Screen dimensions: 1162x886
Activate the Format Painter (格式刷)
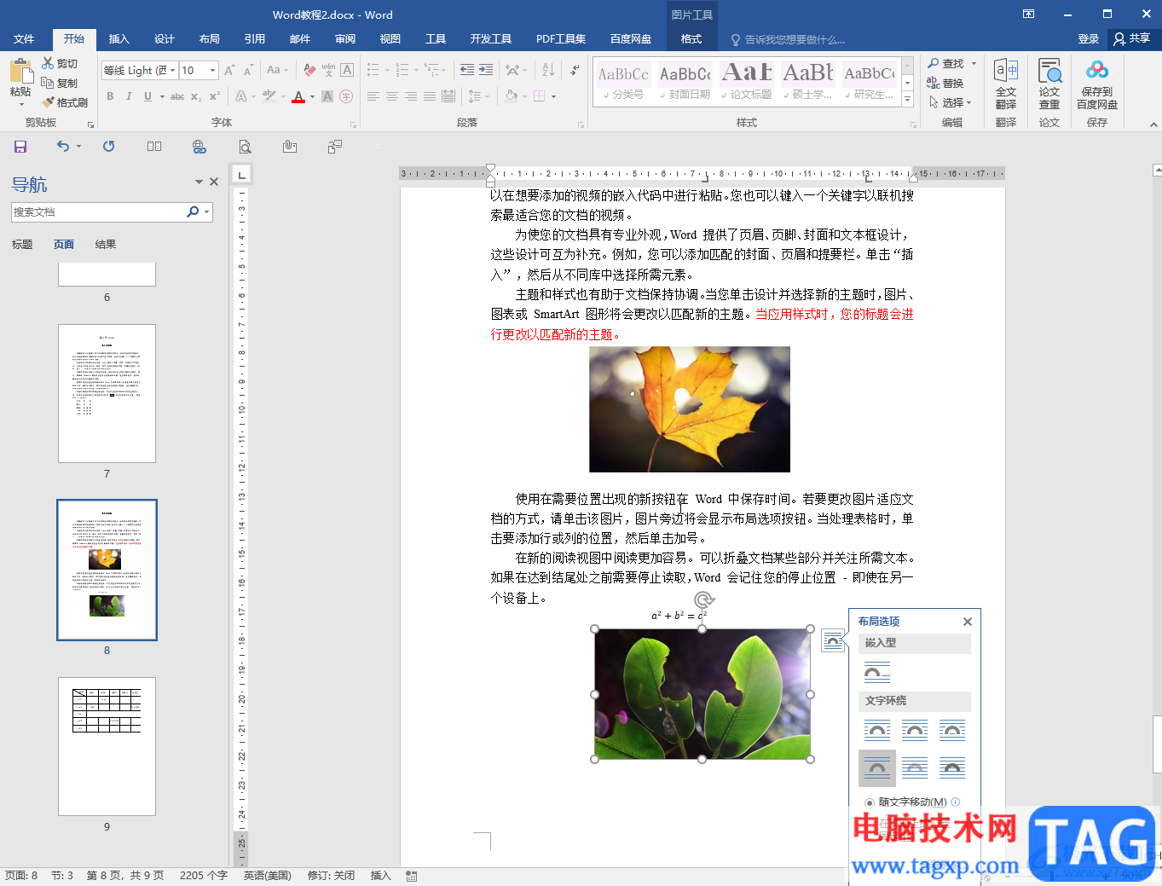click(x=65, y=102)
